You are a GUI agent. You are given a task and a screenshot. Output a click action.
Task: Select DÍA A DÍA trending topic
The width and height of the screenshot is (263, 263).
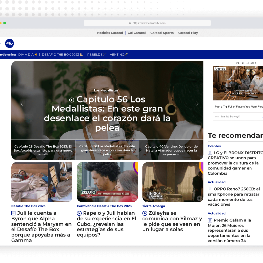(28, 55)
